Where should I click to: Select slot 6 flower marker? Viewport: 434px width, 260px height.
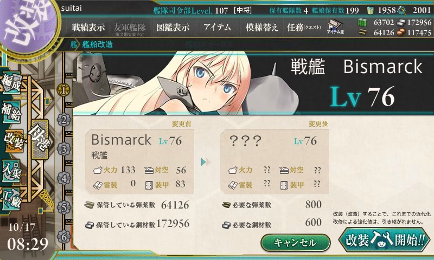tap(63, 237)
